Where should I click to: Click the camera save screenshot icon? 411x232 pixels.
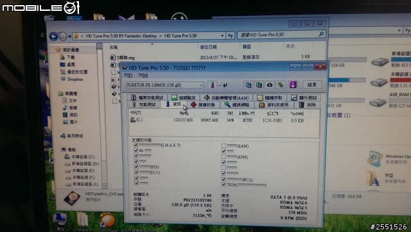(x=270, y=85)
